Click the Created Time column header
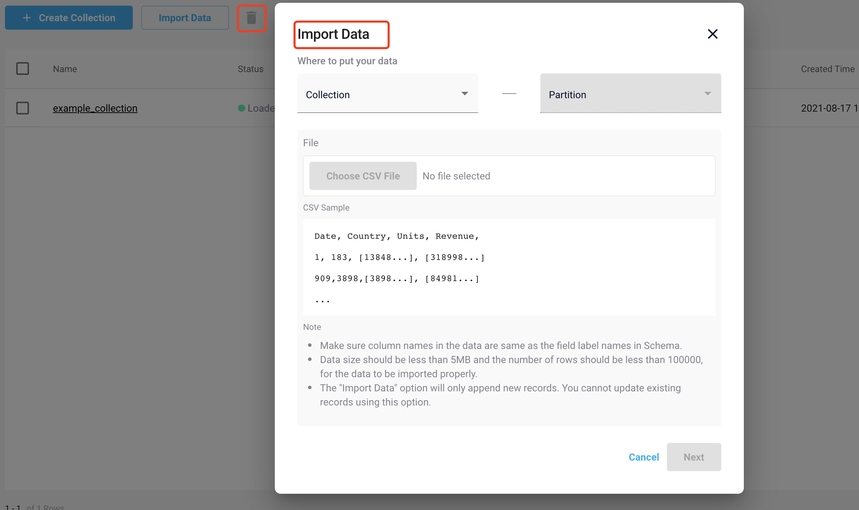This screenshot has height=510, width=859. coord(827,69)
